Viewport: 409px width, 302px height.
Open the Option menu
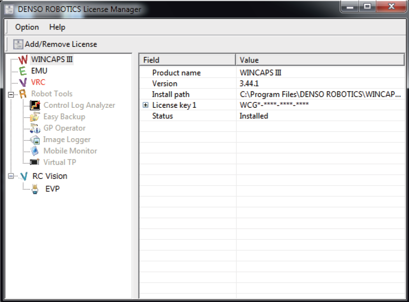27,27
